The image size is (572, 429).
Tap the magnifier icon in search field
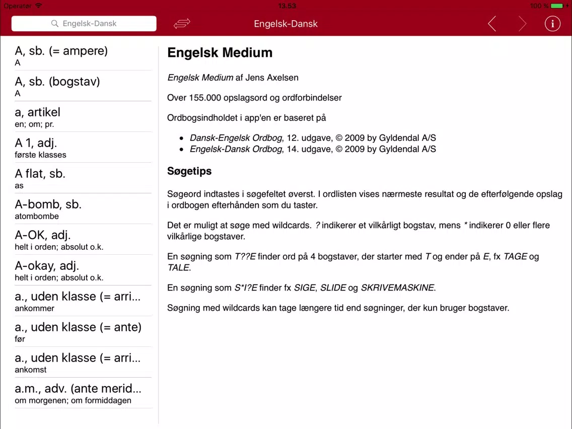click(x=55, y=24)
